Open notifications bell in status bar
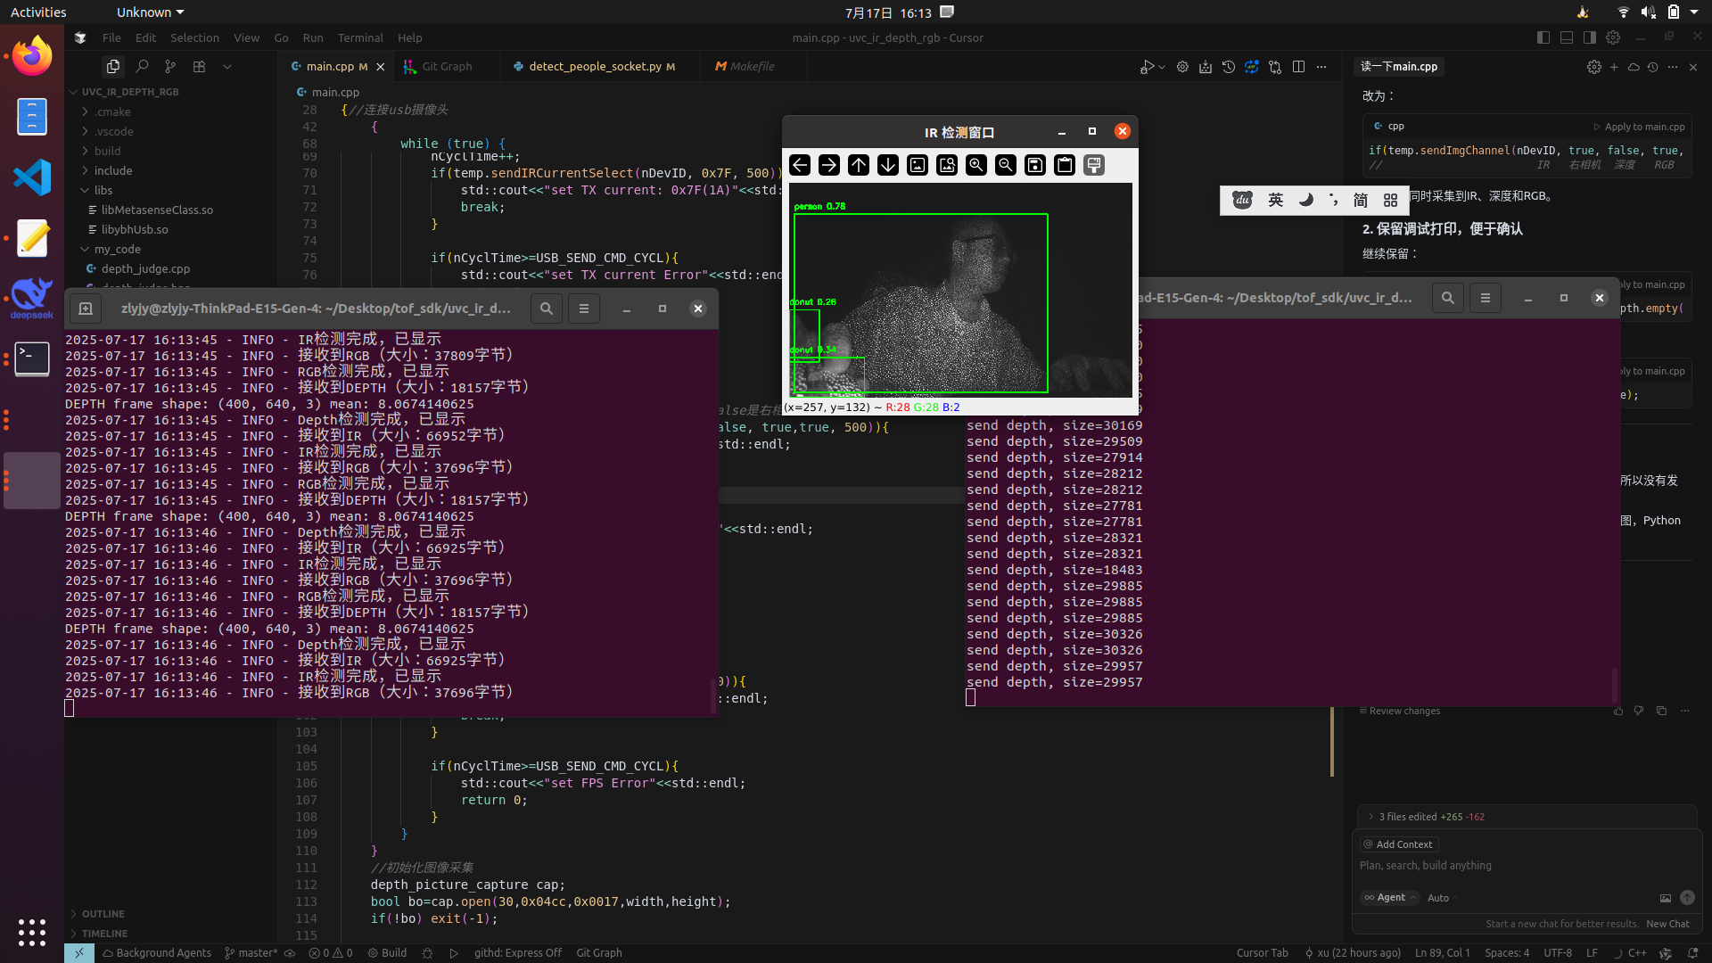The height and width of the screenshot is (963, 1712). pyautogui.click(x=1693, y=952)
